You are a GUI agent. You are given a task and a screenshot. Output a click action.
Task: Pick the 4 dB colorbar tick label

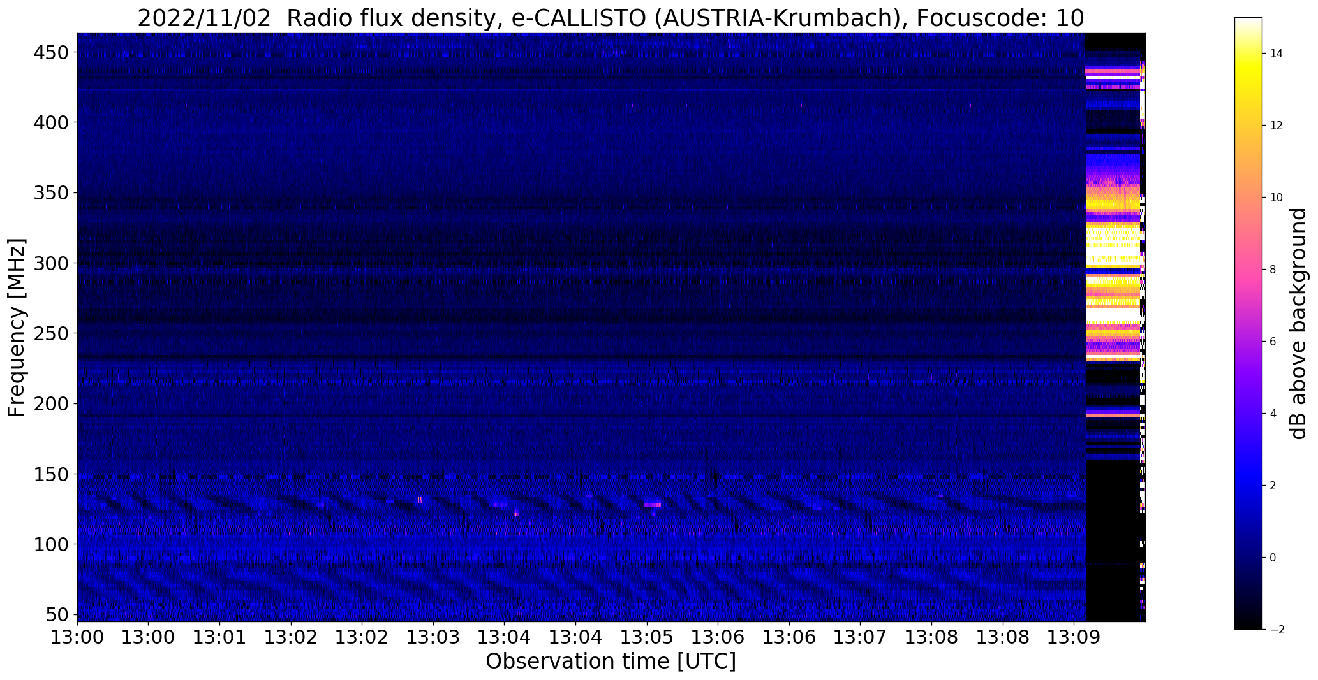1273,414
